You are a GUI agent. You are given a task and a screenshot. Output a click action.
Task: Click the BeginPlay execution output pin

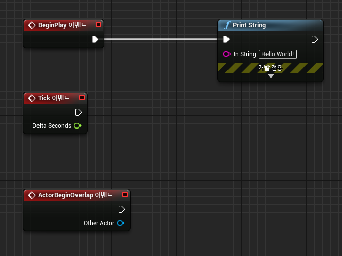[x=95, y=39]
